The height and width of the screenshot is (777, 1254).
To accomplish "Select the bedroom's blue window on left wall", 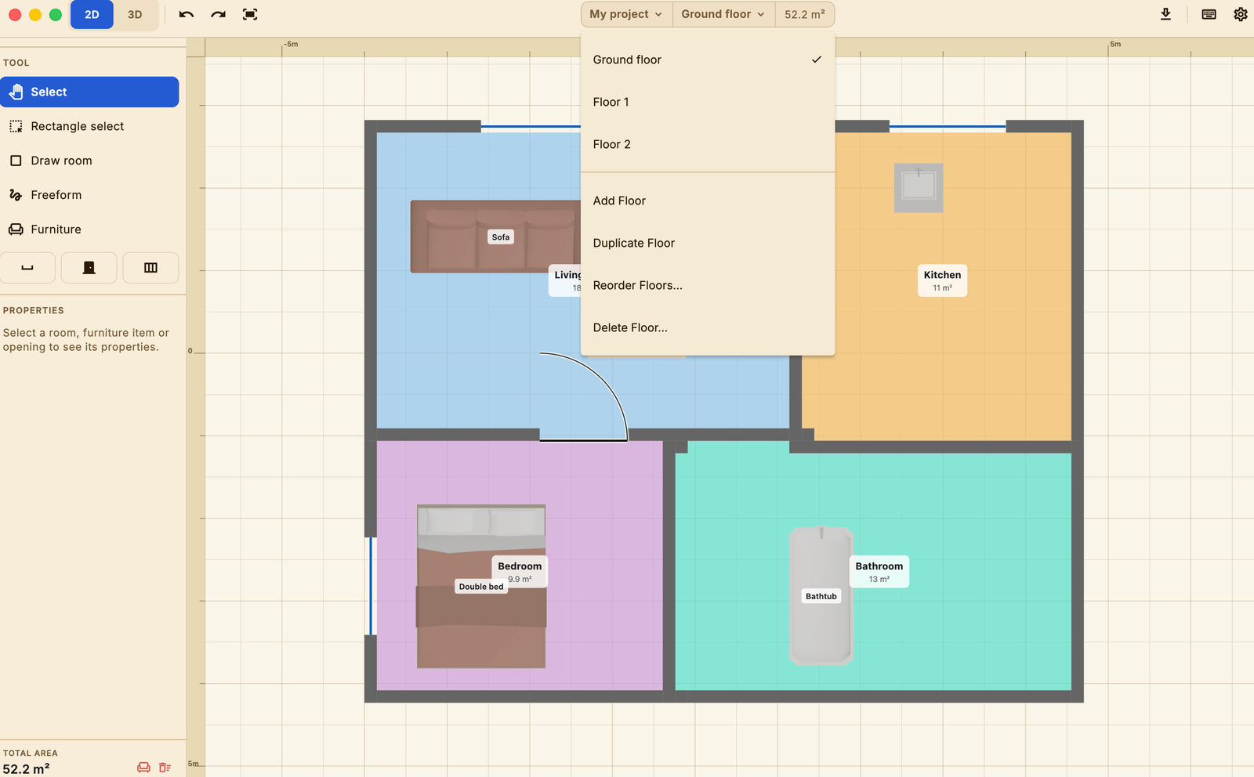I will [371, 586].
